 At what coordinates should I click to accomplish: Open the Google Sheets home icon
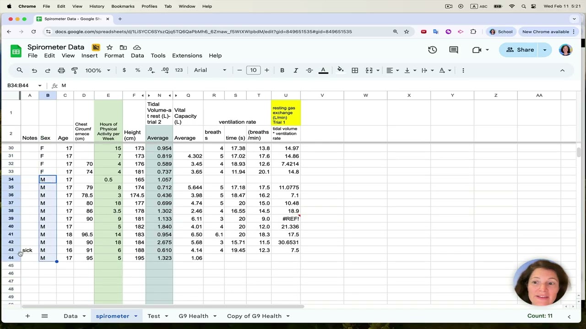[16, 51]
